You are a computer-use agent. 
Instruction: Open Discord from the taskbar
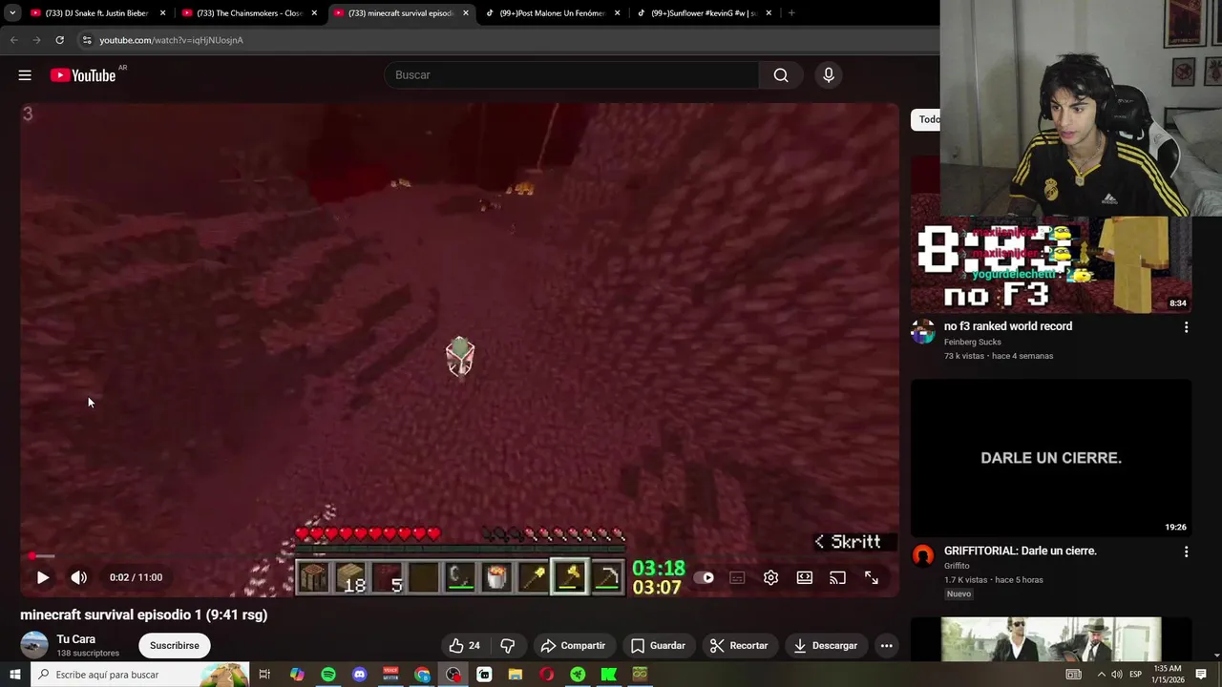coord(359,675)
